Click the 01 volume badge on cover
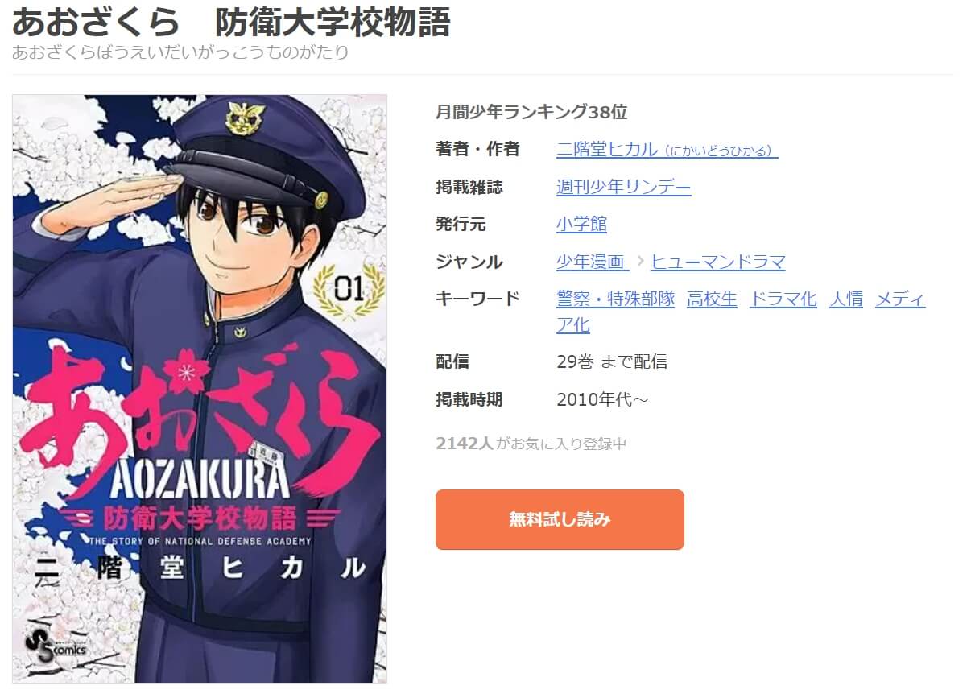The width and height of the screenshot is (971, 698). click(348, 288)
